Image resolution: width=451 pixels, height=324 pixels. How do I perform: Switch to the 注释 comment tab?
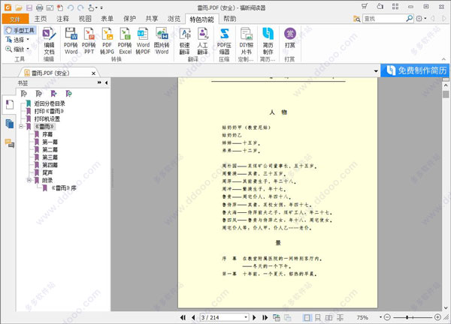(x=62, y=19)
